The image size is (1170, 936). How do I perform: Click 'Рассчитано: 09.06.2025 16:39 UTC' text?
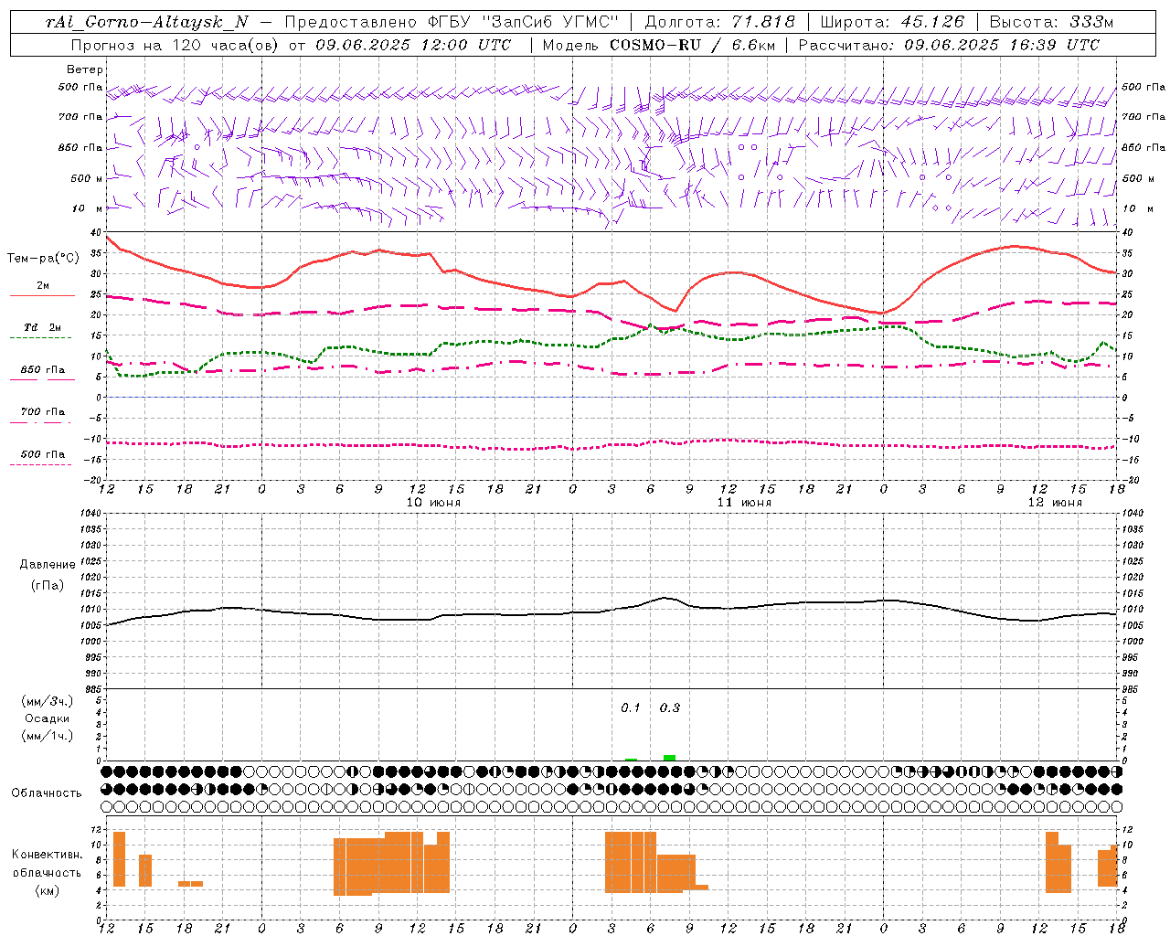pos(949,45)
